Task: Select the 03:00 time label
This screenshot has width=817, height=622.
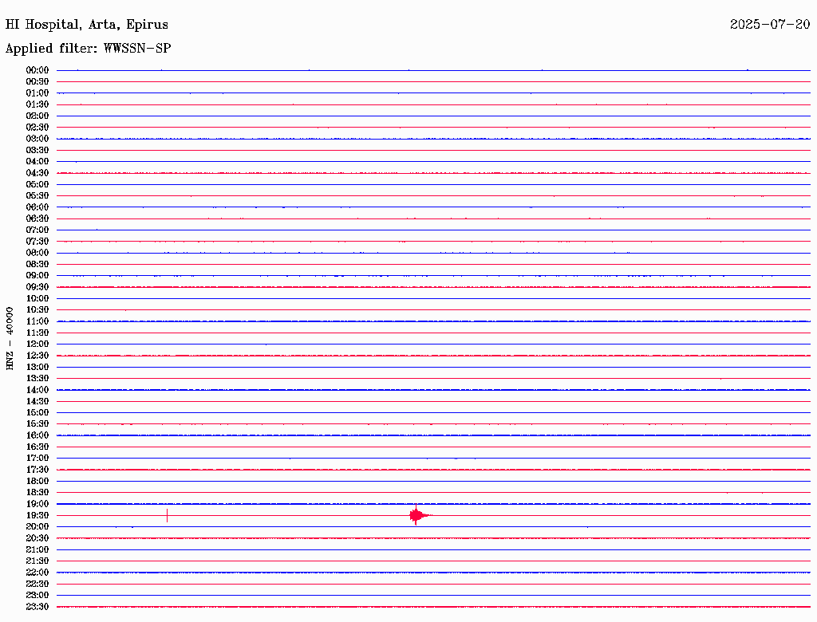Action: click(37, 139)
